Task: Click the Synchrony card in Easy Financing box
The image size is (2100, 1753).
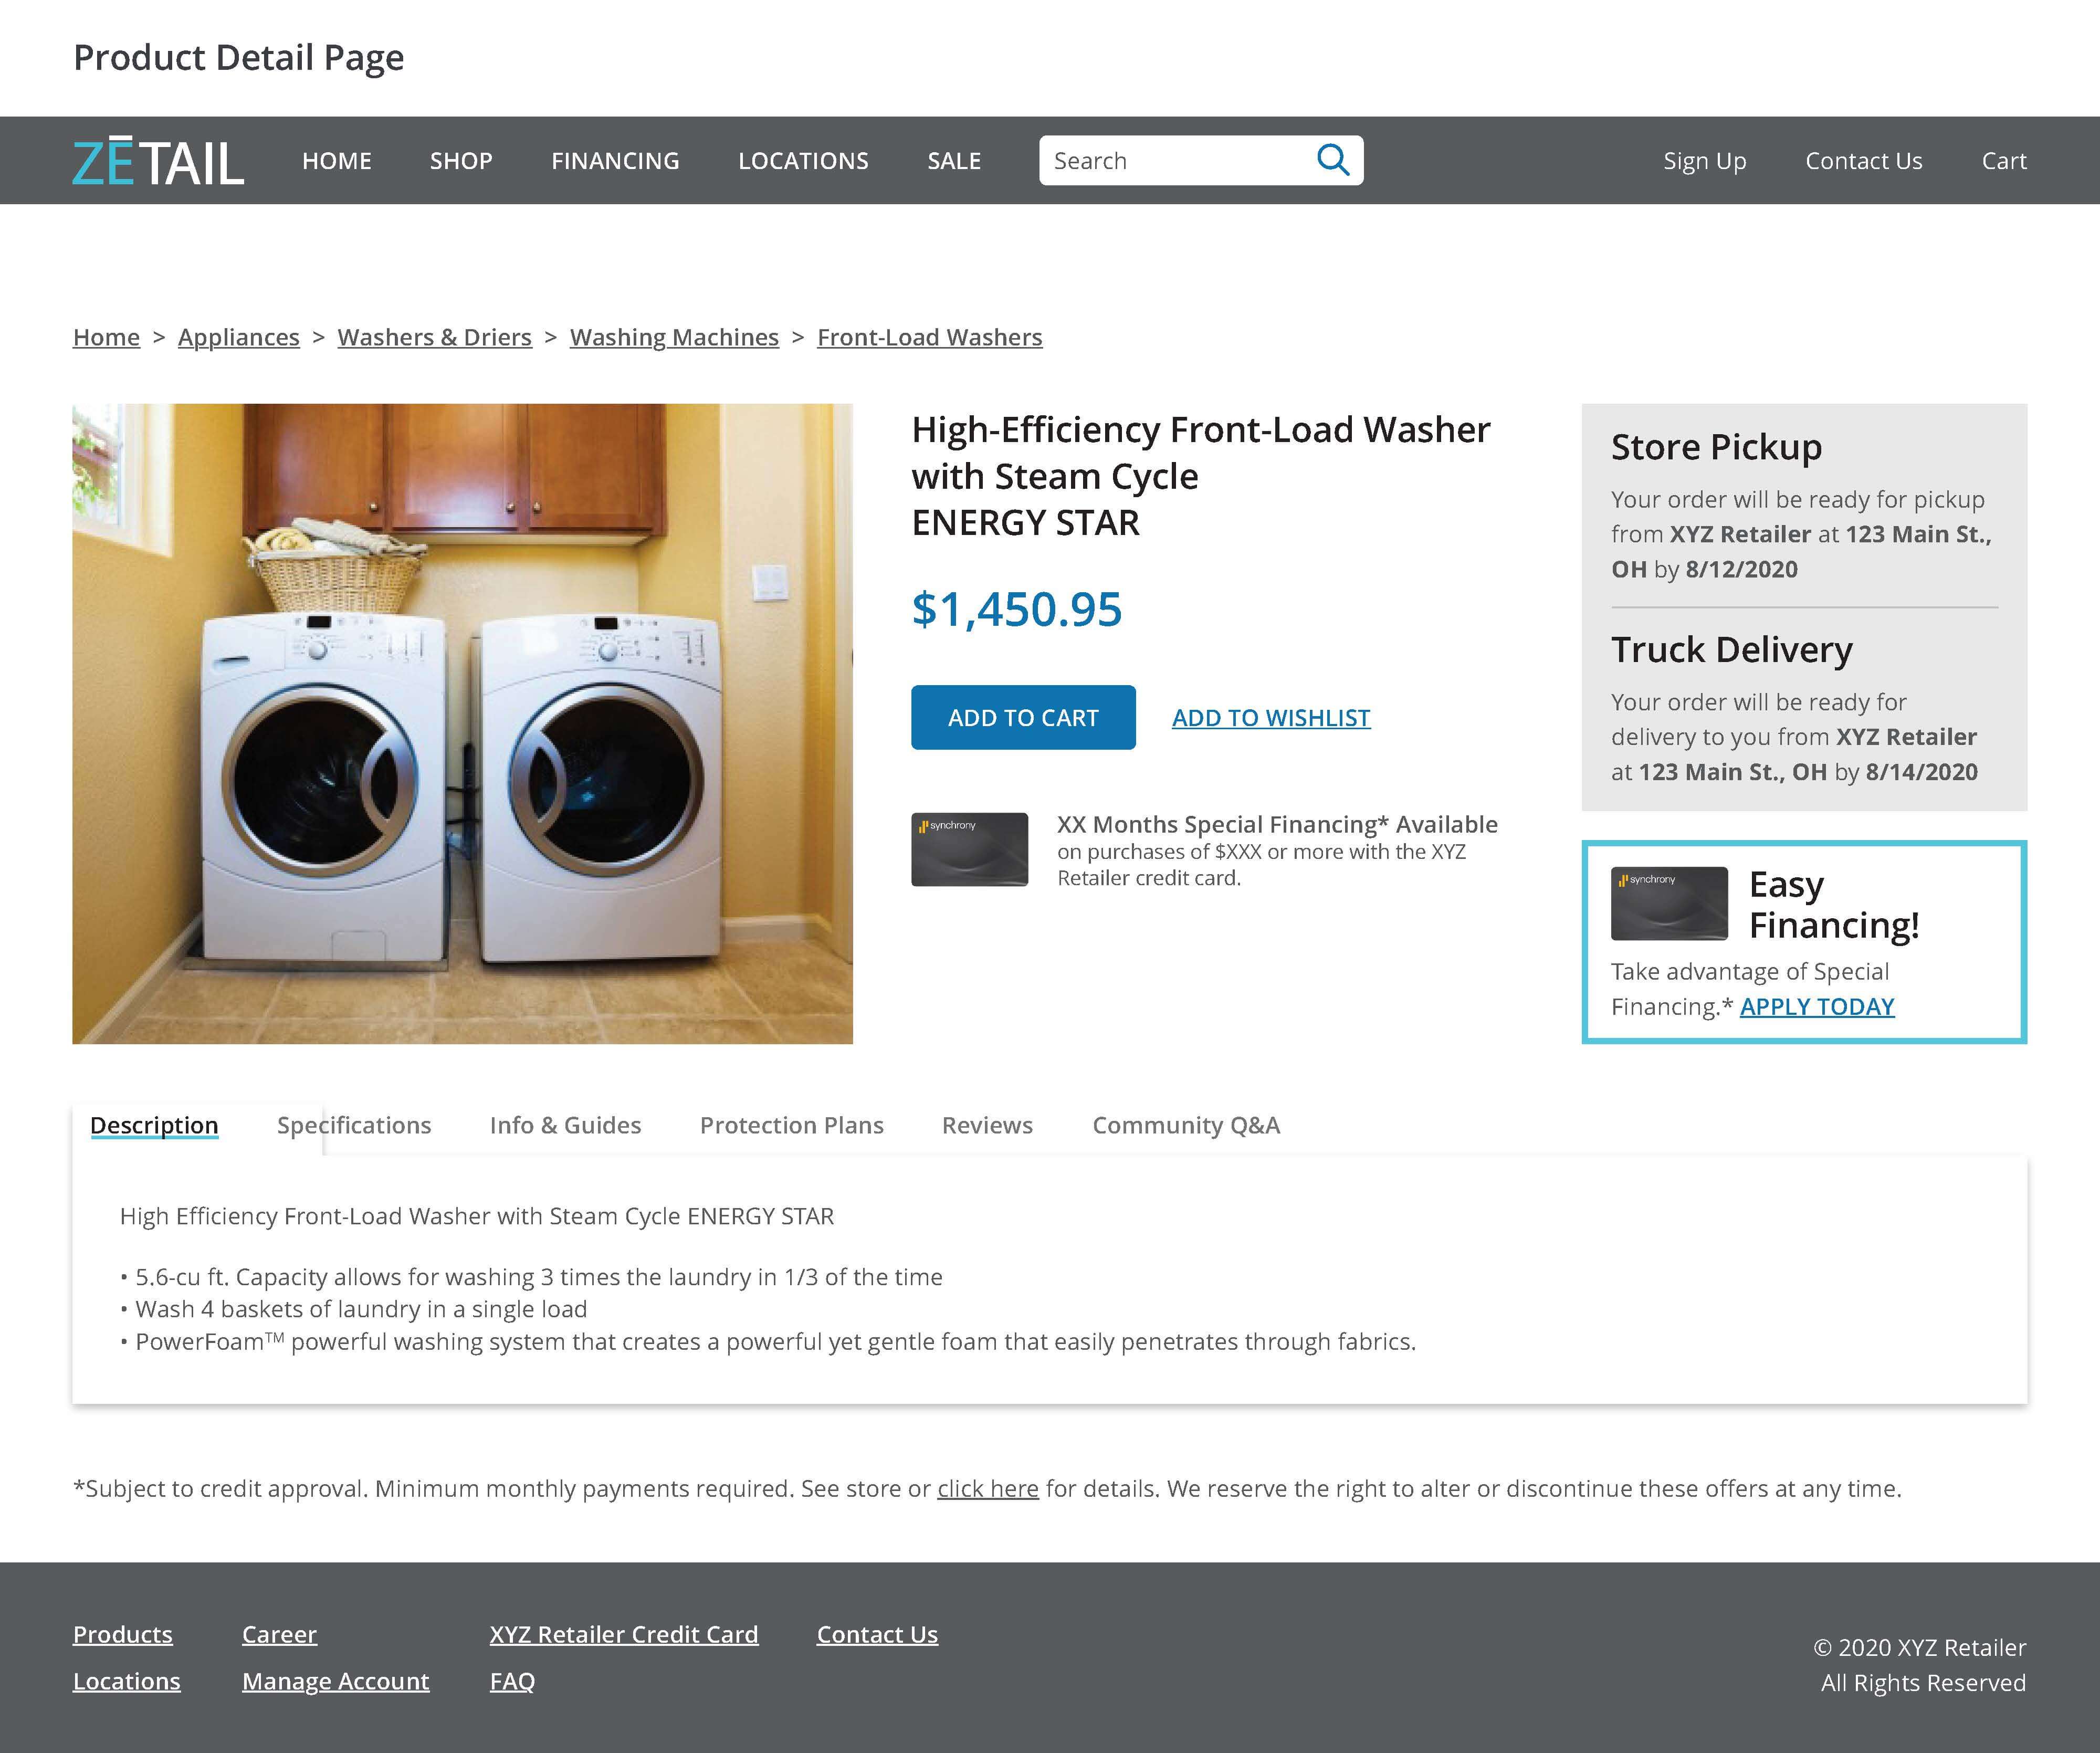Action: (x=1669, y=903)
